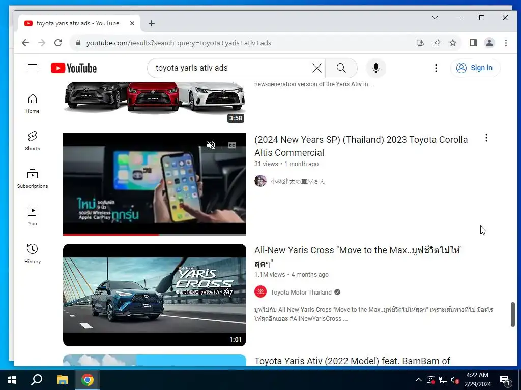Open Toyota Motor Thailand channel
The height and width of the screenshot is (390, 521).
click(301, 292)
